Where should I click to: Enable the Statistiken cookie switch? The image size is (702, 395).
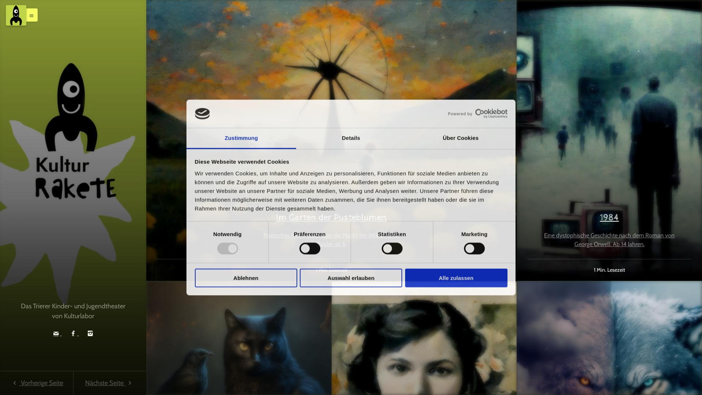point(392,249)
